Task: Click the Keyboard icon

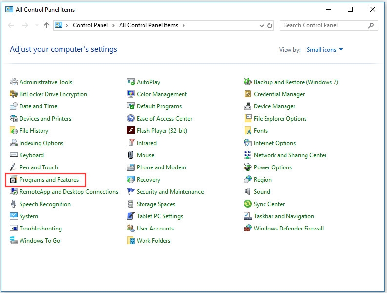Action: pos(14,155)
